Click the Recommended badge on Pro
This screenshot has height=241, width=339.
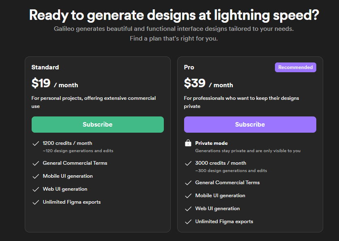point(295,67)
